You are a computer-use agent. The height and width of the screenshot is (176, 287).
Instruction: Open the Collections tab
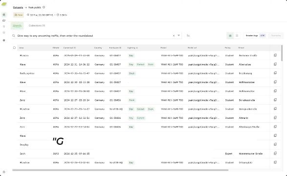37,25
